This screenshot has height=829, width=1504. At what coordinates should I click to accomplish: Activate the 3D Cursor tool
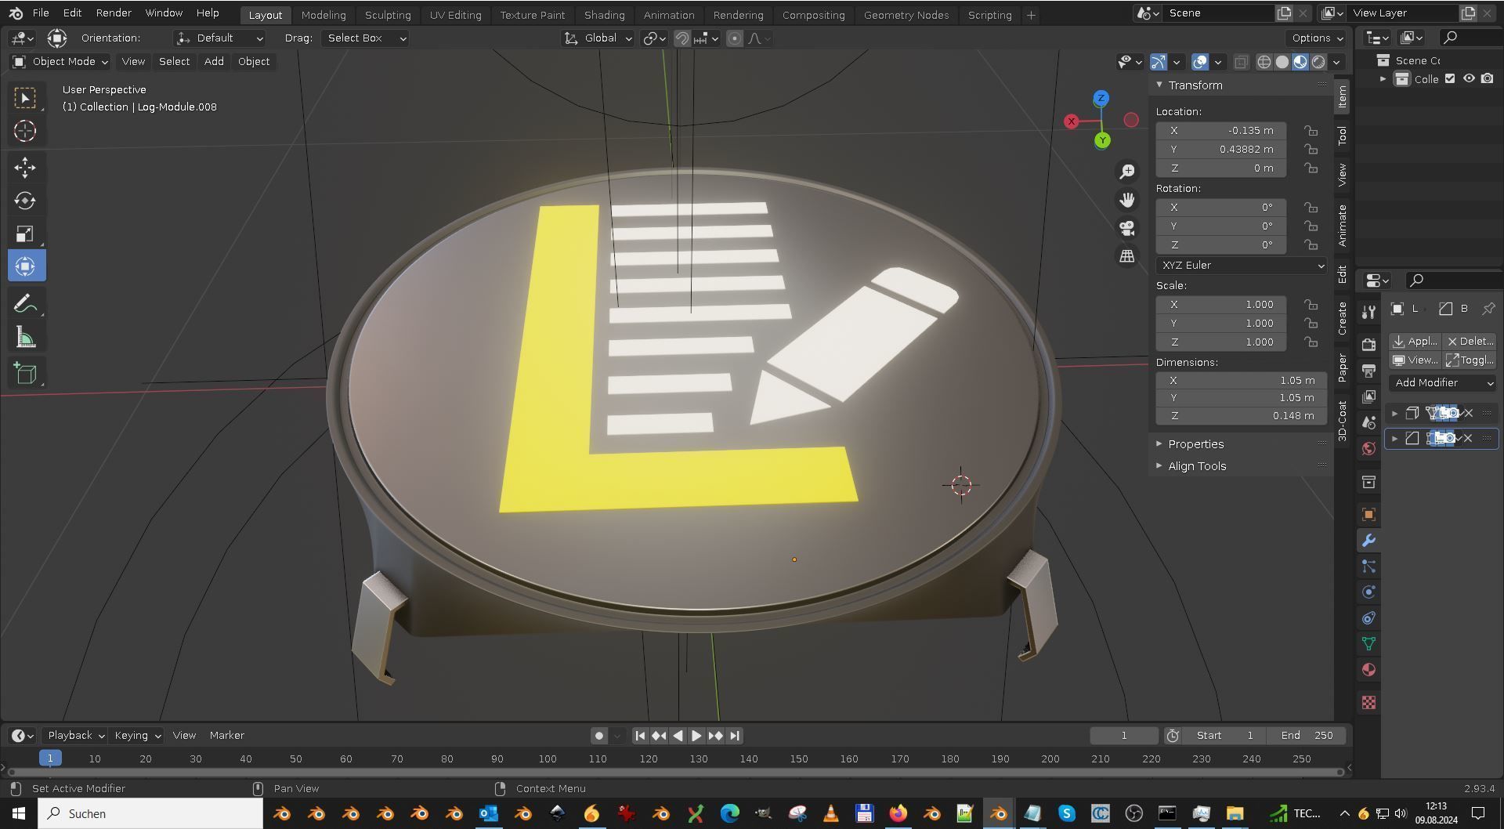coord(25,131)
